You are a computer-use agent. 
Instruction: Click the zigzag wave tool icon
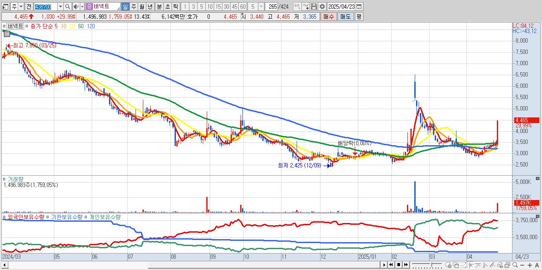click(x=486, y=265)
